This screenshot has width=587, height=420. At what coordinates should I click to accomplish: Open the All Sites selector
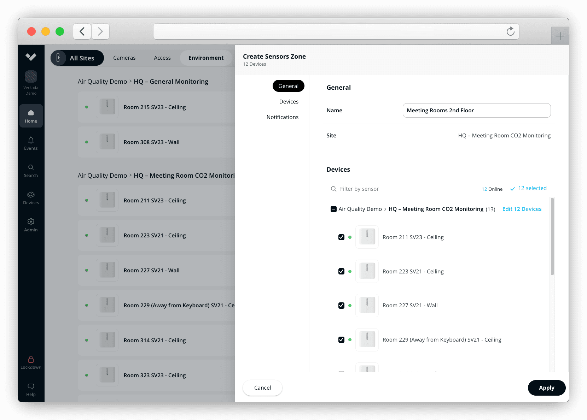[77, 58]
